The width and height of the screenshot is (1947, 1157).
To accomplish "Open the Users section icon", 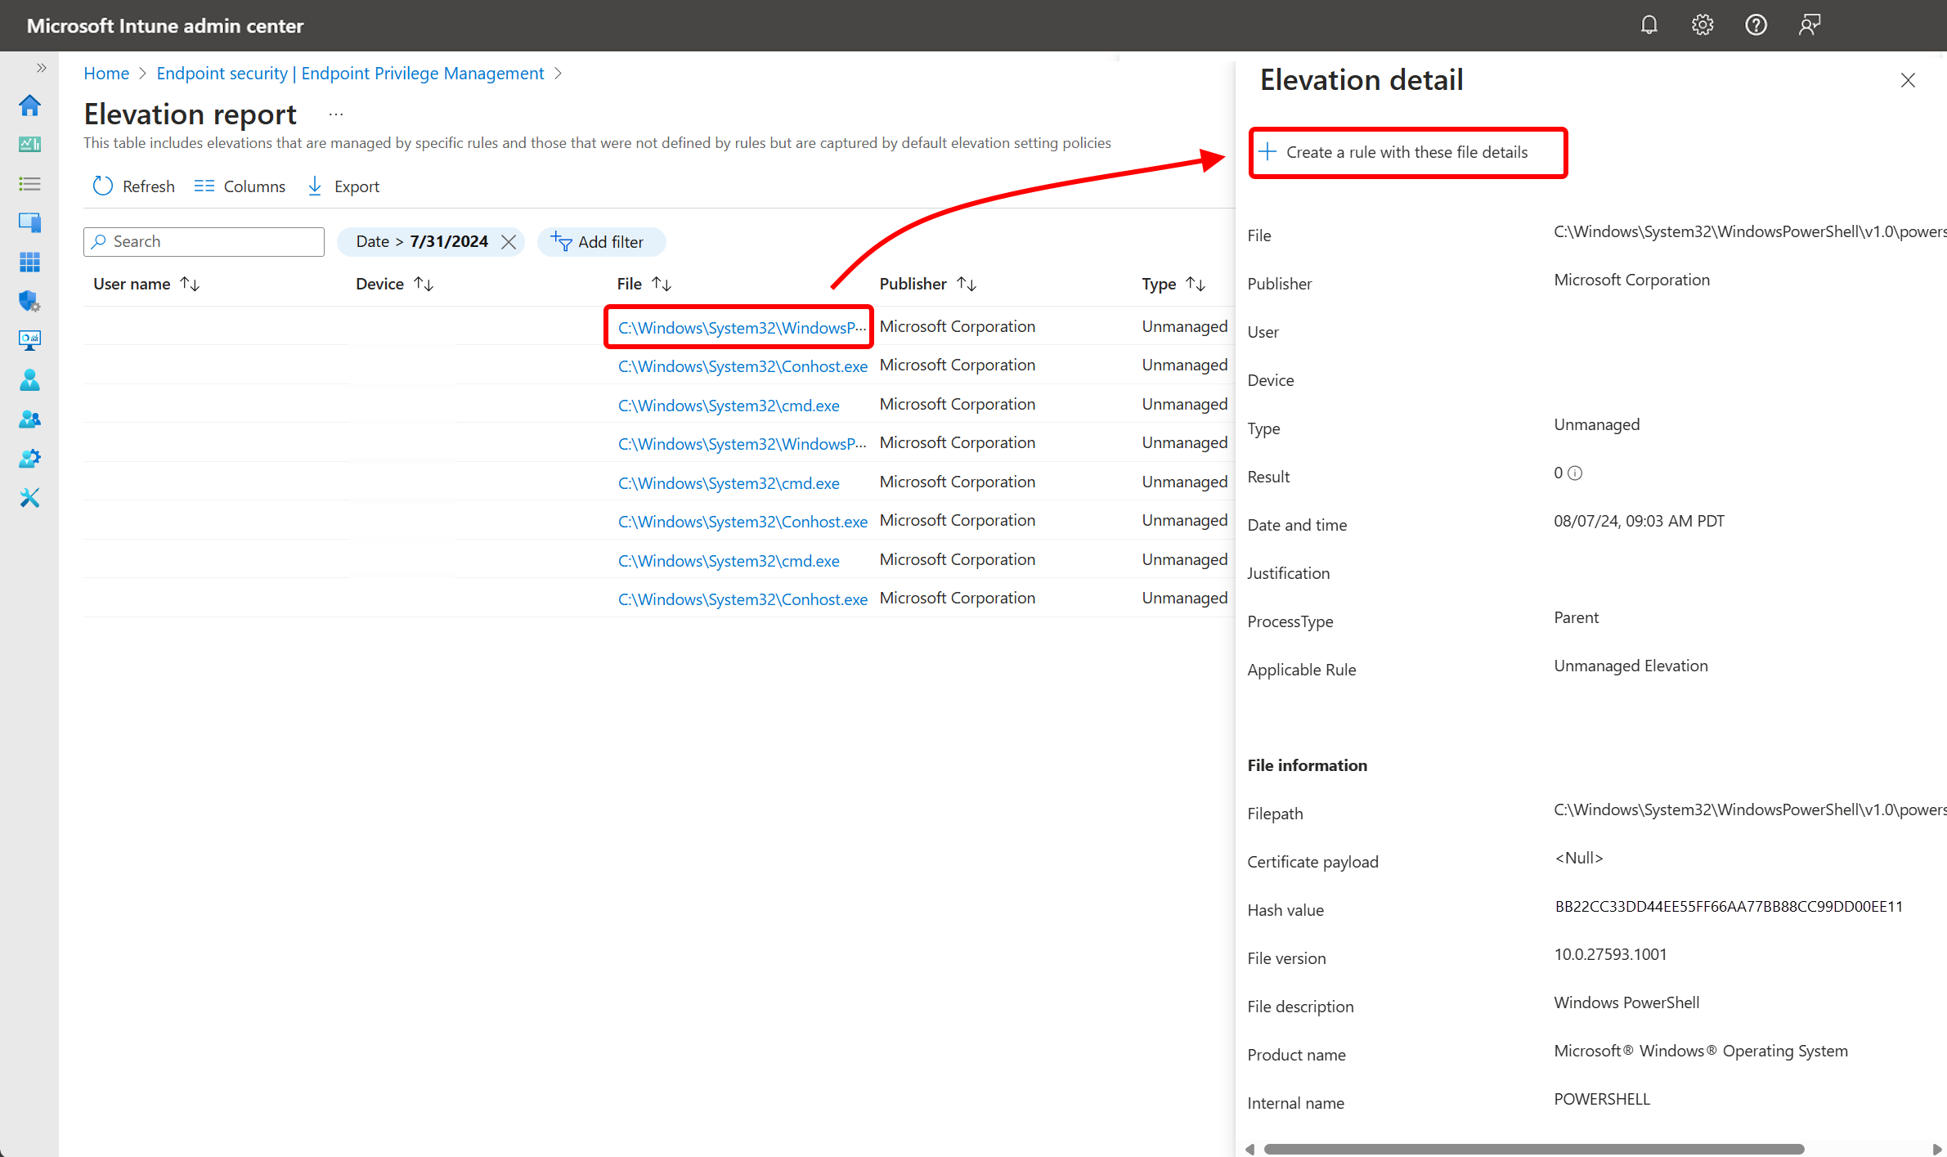I will 29,379.
